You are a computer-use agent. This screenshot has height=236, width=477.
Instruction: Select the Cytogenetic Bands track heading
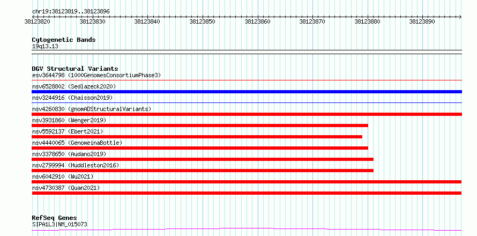pyautogui.click(x=64, y=40)
